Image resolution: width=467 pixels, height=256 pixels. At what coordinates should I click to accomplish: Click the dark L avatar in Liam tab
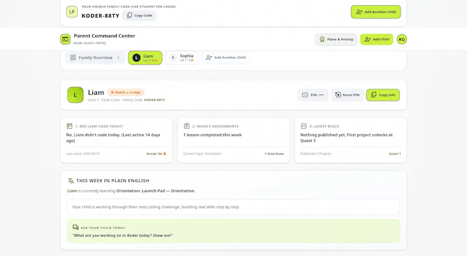pos(136,58)
